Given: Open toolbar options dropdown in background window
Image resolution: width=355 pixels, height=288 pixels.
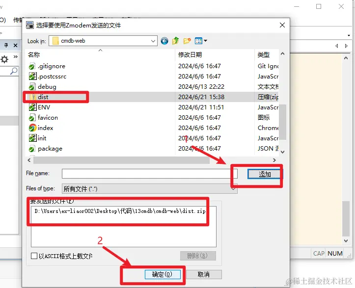Looking at the screenshot, I should pos(349,35).
